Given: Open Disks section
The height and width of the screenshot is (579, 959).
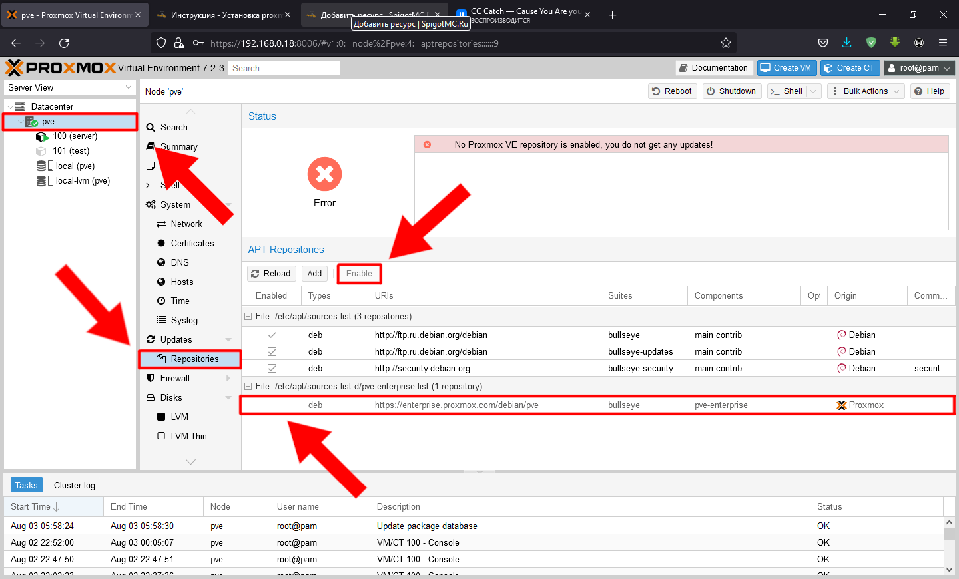Looking at the screenshot, I should 171,397.
